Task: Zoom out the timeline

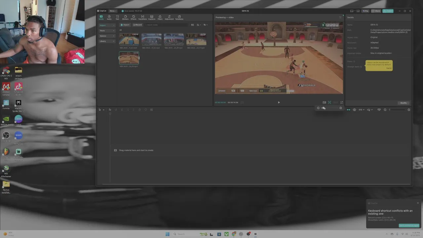Action: [385, 110]
